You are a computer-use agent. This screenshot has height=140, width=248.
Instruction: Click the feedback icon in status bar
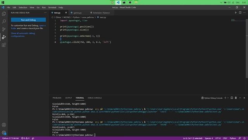pos(240,138)
